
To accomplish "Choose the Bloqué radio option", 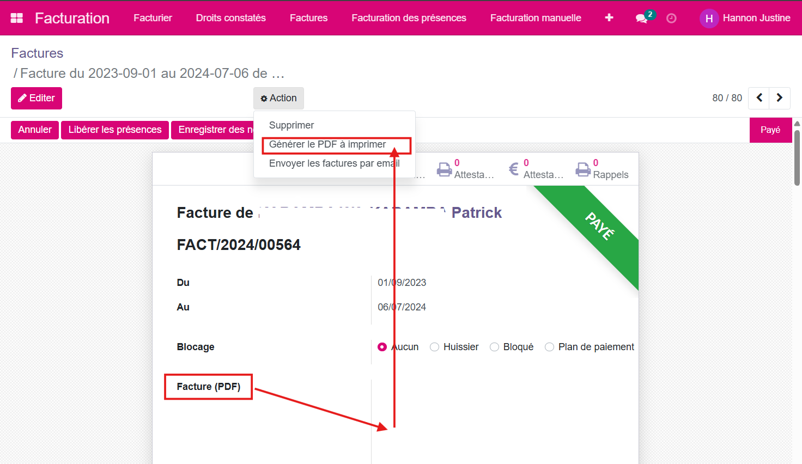I will click(x=494, y=347).
